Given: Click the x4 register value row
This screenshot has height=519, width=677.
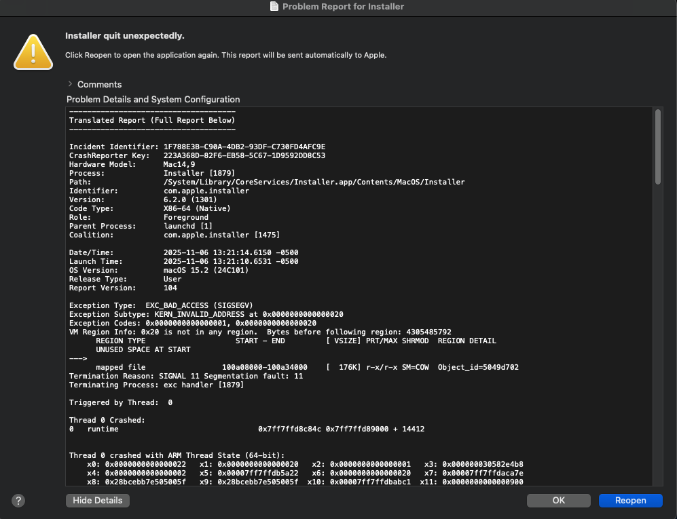Looking at the screenshot, I should pos(305,474).
